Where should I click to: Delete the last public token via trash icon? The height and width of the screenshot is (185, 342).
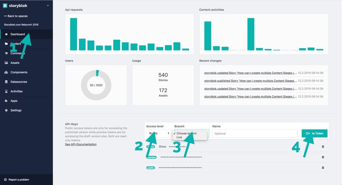pyautogui.click(x=323, y=168)
